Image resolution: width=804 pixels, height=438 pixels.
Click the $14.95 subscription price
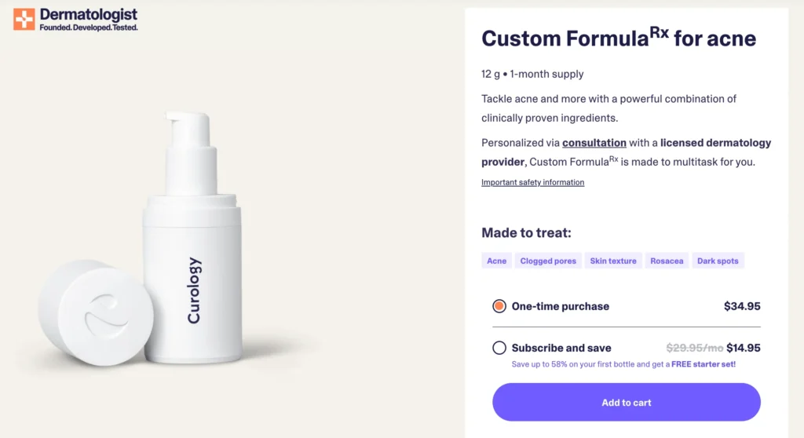(x=743, y=348)
